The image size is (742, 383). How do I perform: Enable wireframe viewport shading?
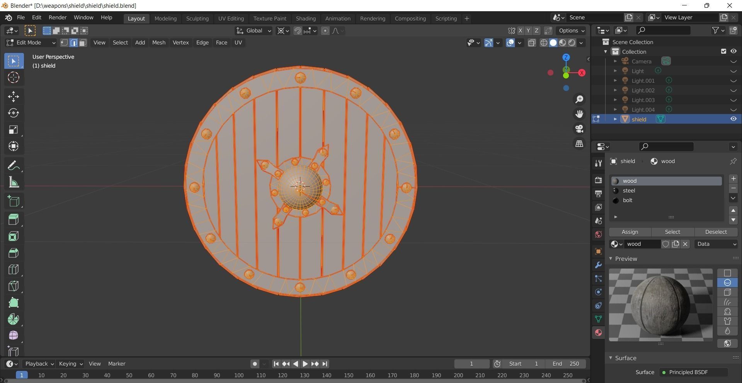(x=544, y=43)
